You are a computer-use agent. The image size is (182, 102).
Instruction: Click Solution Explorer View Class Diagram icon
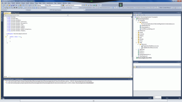[144, 15]
